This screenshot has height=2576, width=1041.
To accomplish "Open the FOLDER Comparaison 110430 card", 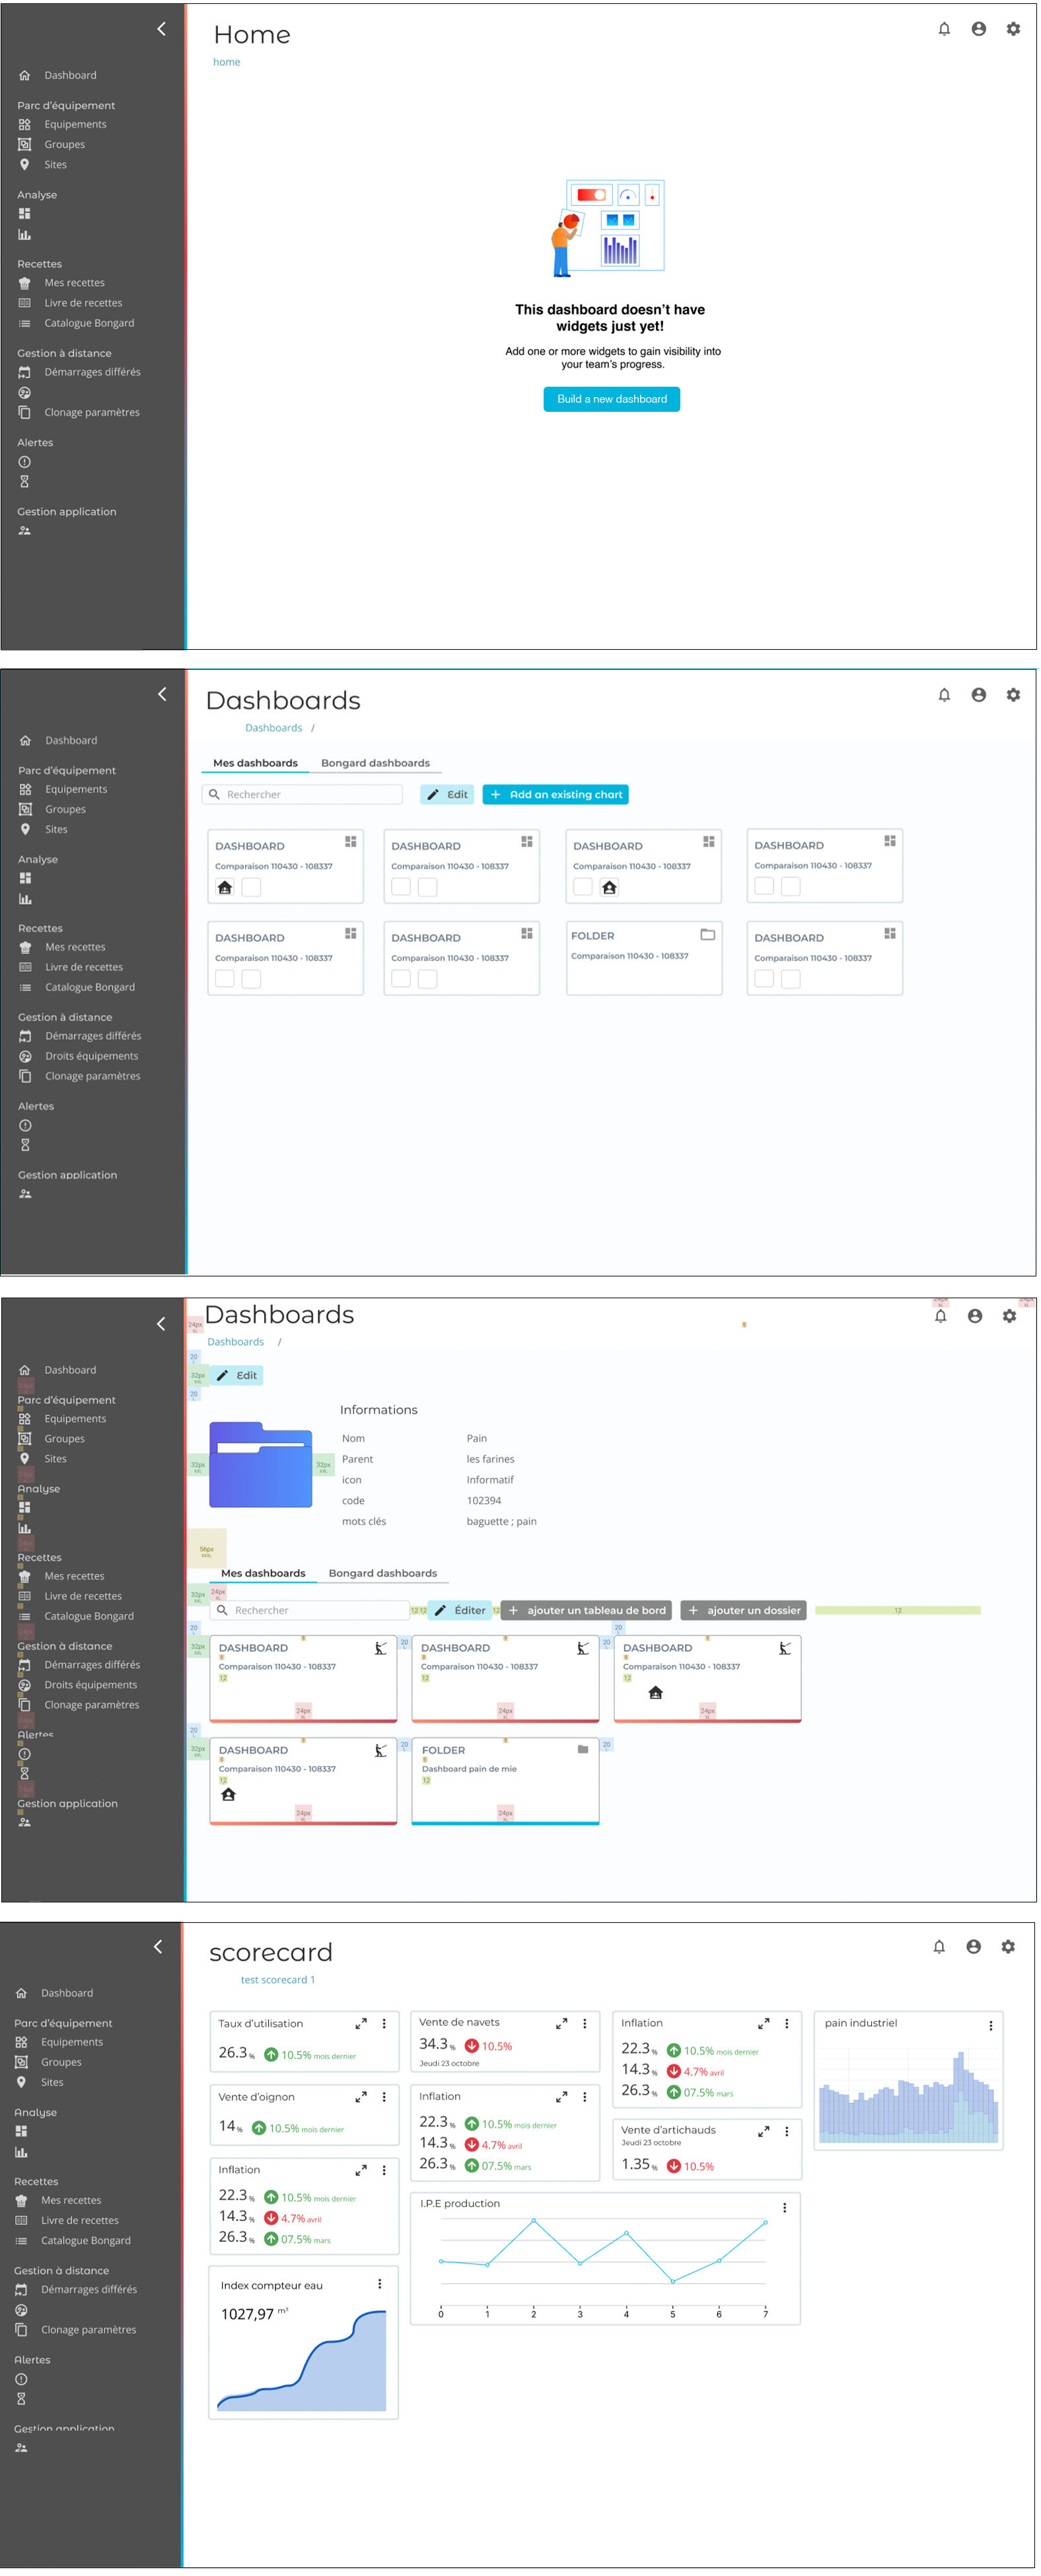I will 643,957.
